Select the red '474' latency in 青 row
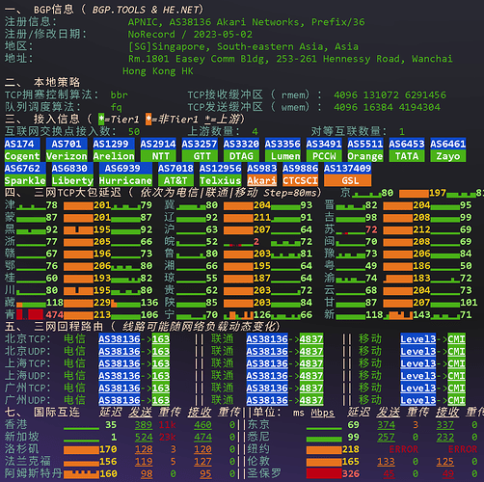 tap(54, 314)
